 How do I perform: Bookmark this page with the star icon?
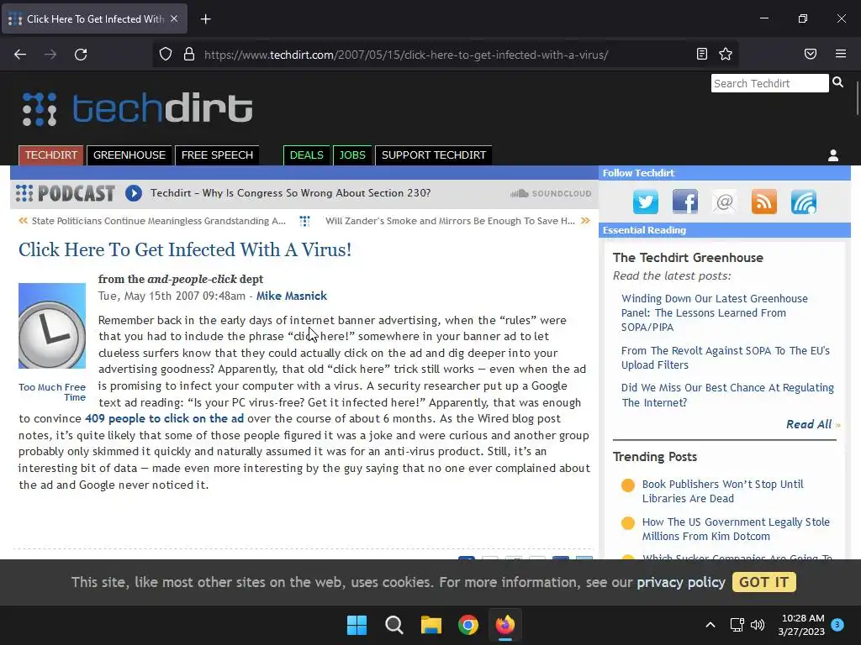[726, 54]
